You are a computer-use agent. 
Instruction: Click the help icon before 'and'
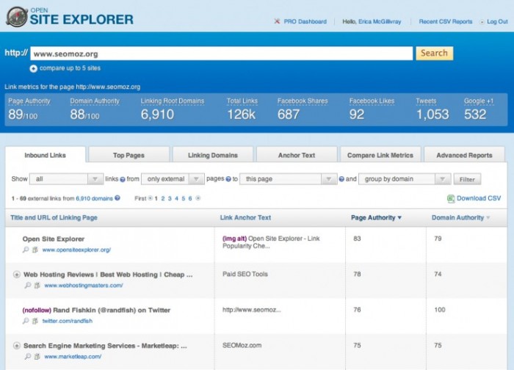341,179
